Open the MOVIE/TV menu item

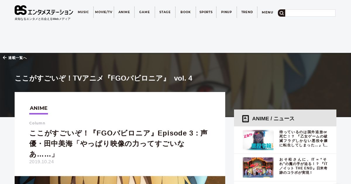tap(104, 12)
